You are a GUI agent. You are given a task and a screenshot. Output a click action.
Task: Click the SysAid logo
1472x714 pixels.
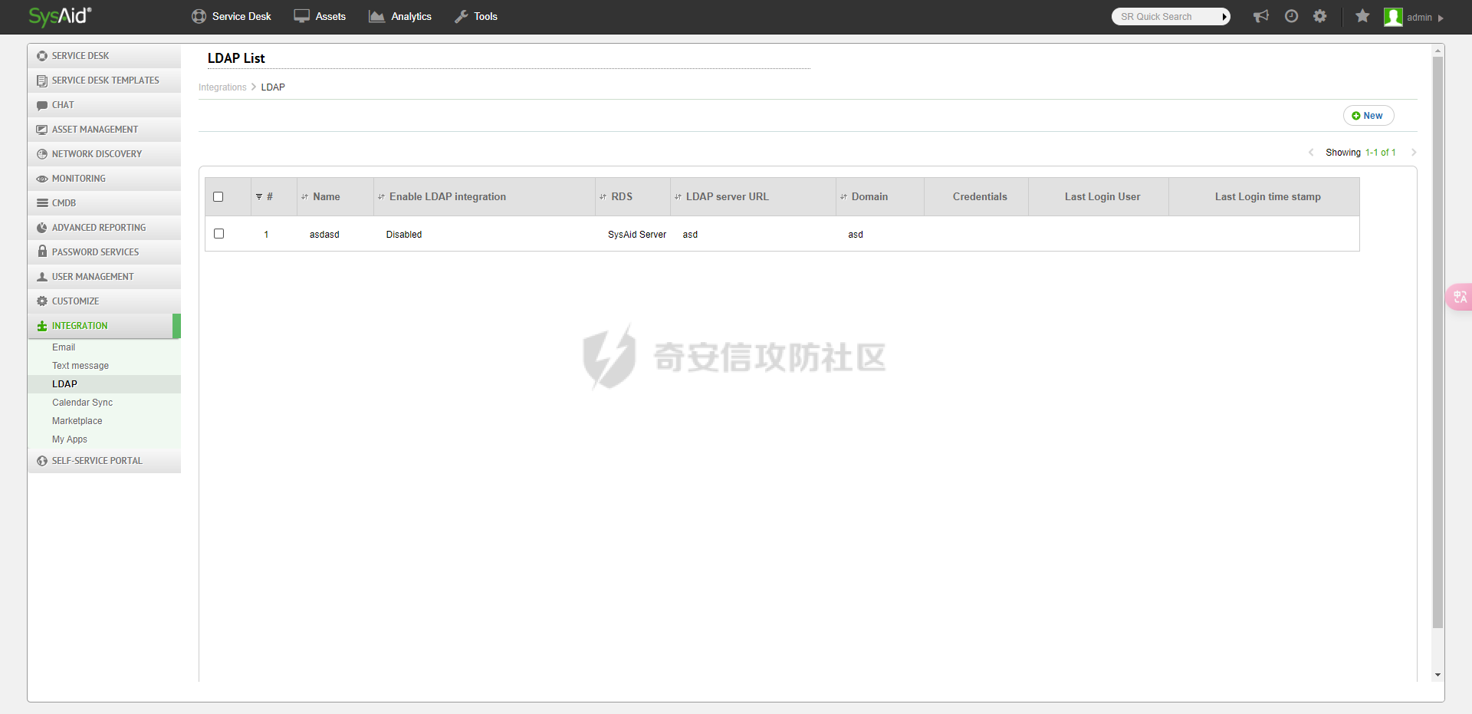point(60,16)
